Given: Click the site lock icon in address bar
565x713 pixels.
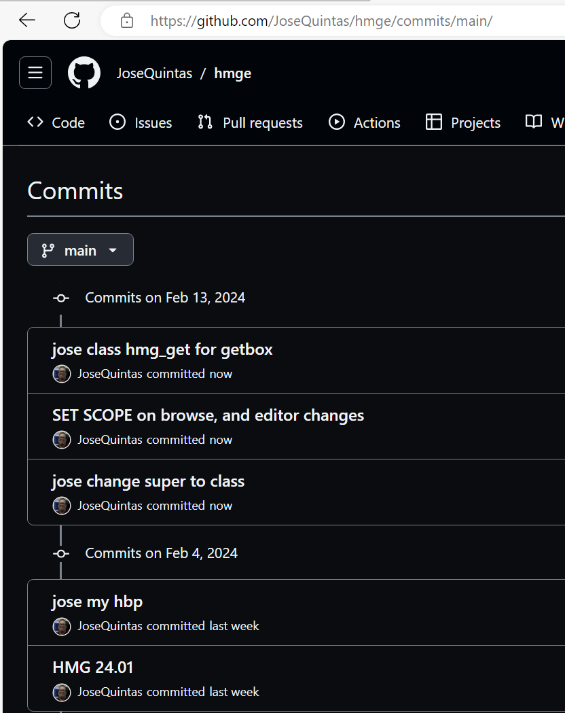Looking at the screenshot, I should pos(127,21).
